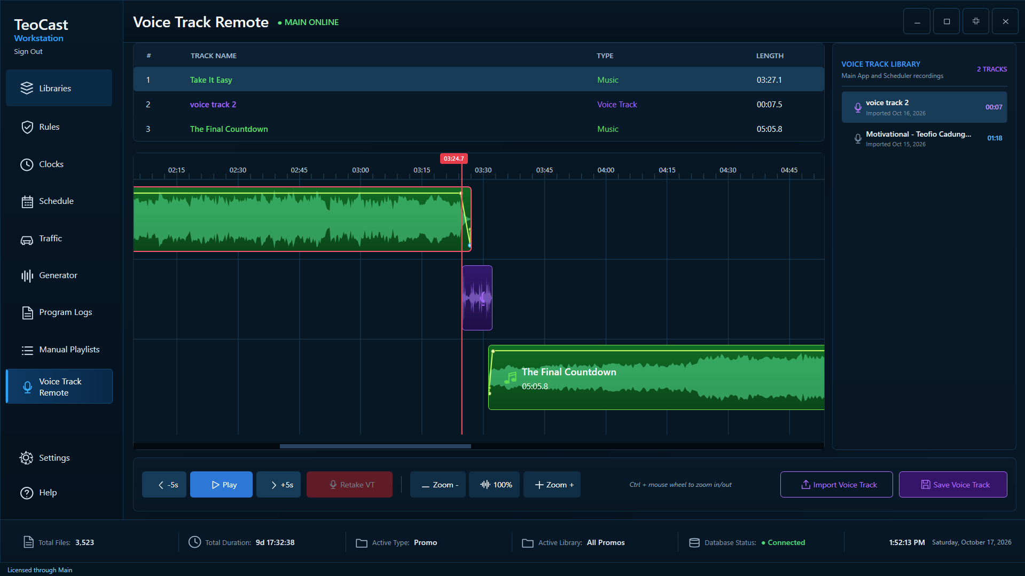Click the Active Type folder icon
This screenshot has width=1025, height=576.
[x=362, y=543]
